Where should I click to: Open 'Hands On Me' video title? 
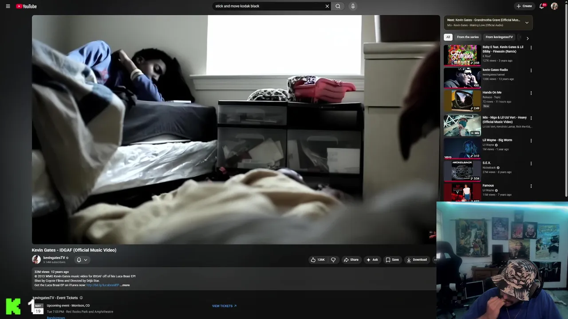point(492,93)
